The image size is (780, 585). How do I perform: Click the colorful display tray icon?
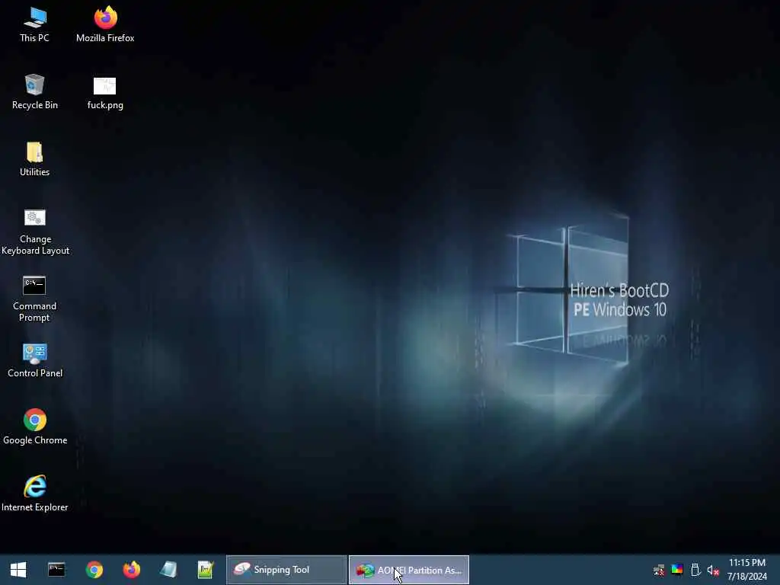677,570
